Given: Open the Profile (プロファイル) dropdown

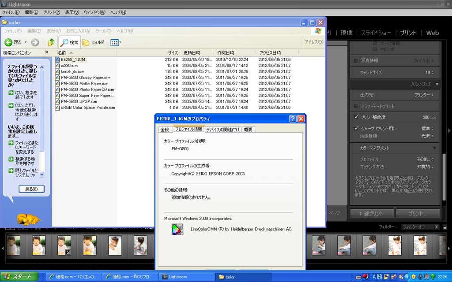Looking at the screenshot, I should [x=425, y=159].
